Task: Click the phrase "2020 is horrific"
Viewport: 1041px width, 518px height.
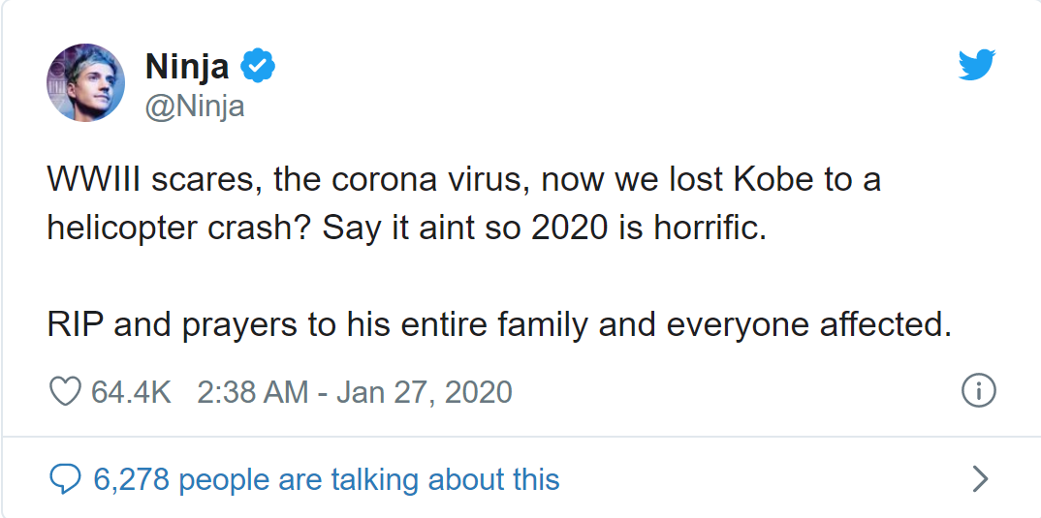Action: pyautogui.click(x=648, y=229)
